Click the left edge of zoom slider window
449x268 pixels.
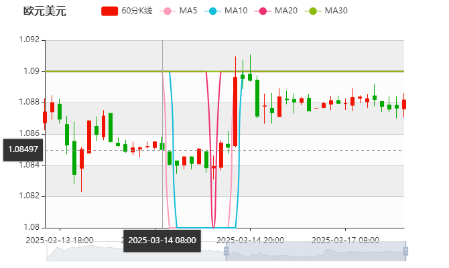click(224, 253)
